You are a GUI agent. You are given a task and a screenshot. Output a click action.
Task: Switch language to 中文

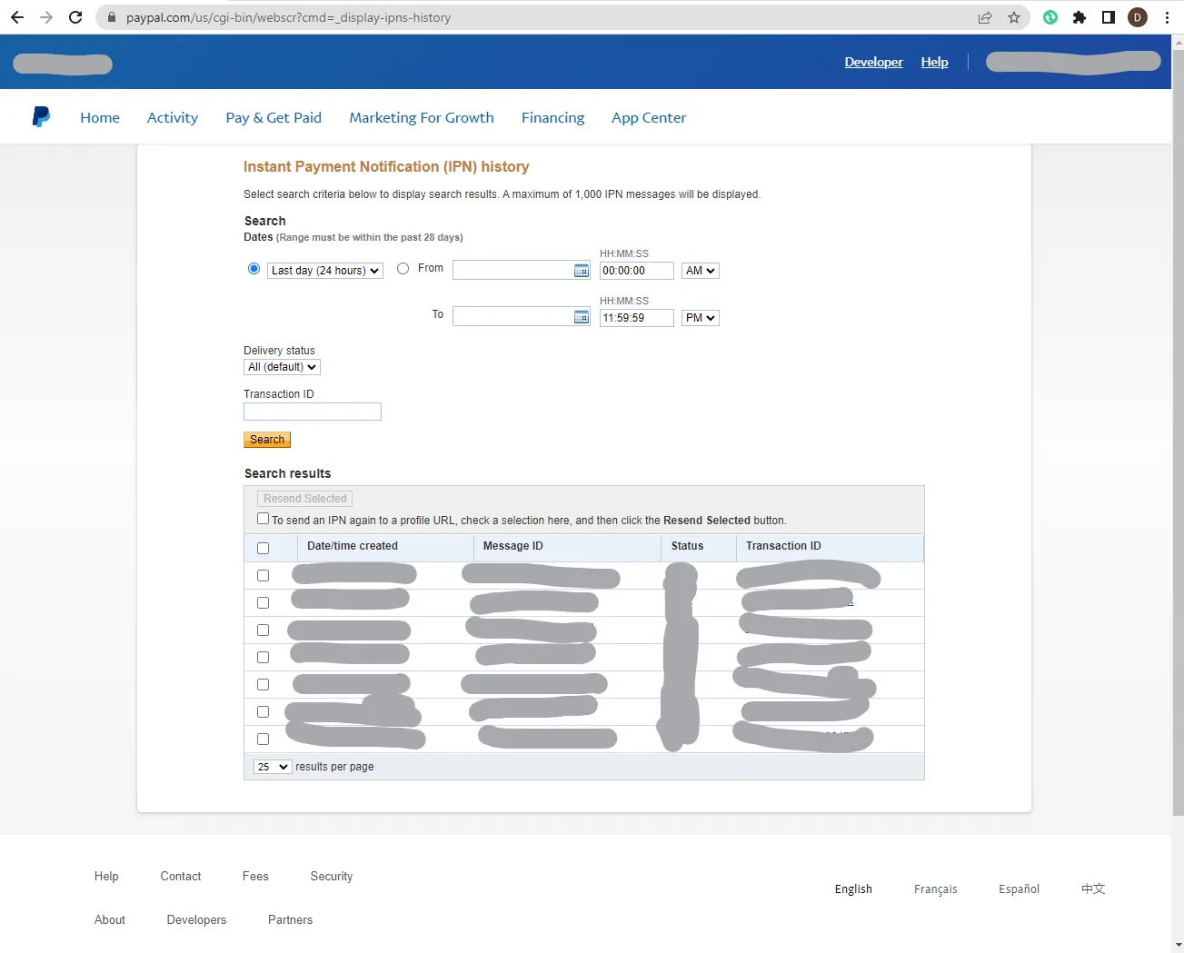pyautogui.click(x=1093, y=888)
